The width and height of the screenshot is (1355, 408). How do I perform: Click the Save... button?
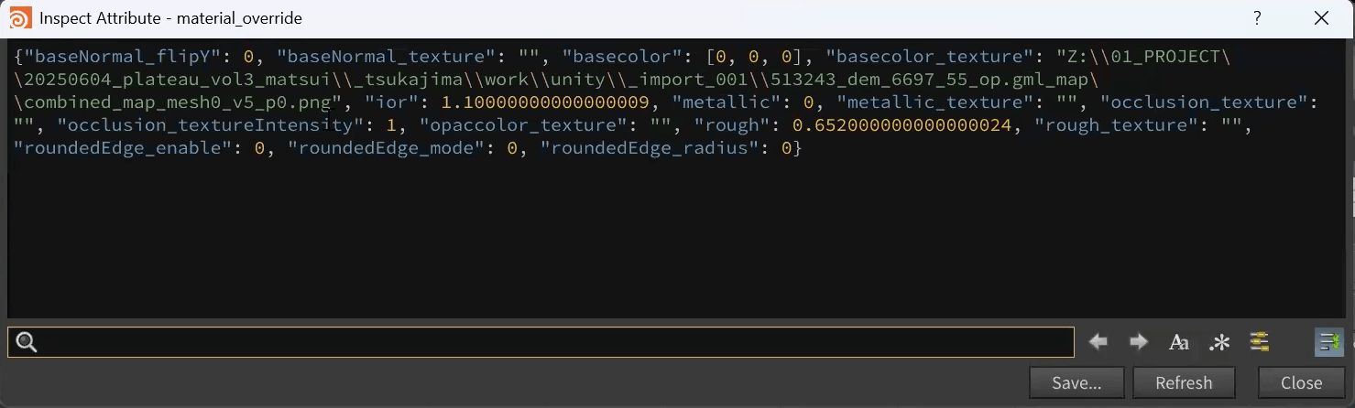click(1076, 383)
